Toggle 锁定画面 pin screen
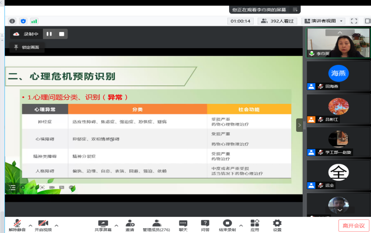The height and width of the screenshot is (233, 371). coord(27,47)
